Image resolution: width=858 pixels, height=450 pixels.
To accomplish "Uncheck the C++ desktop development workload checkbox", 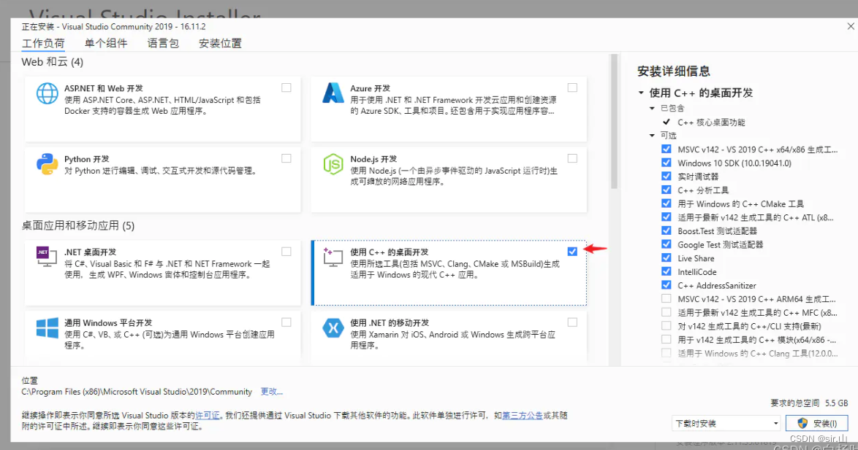I will [x=572, y=252].
